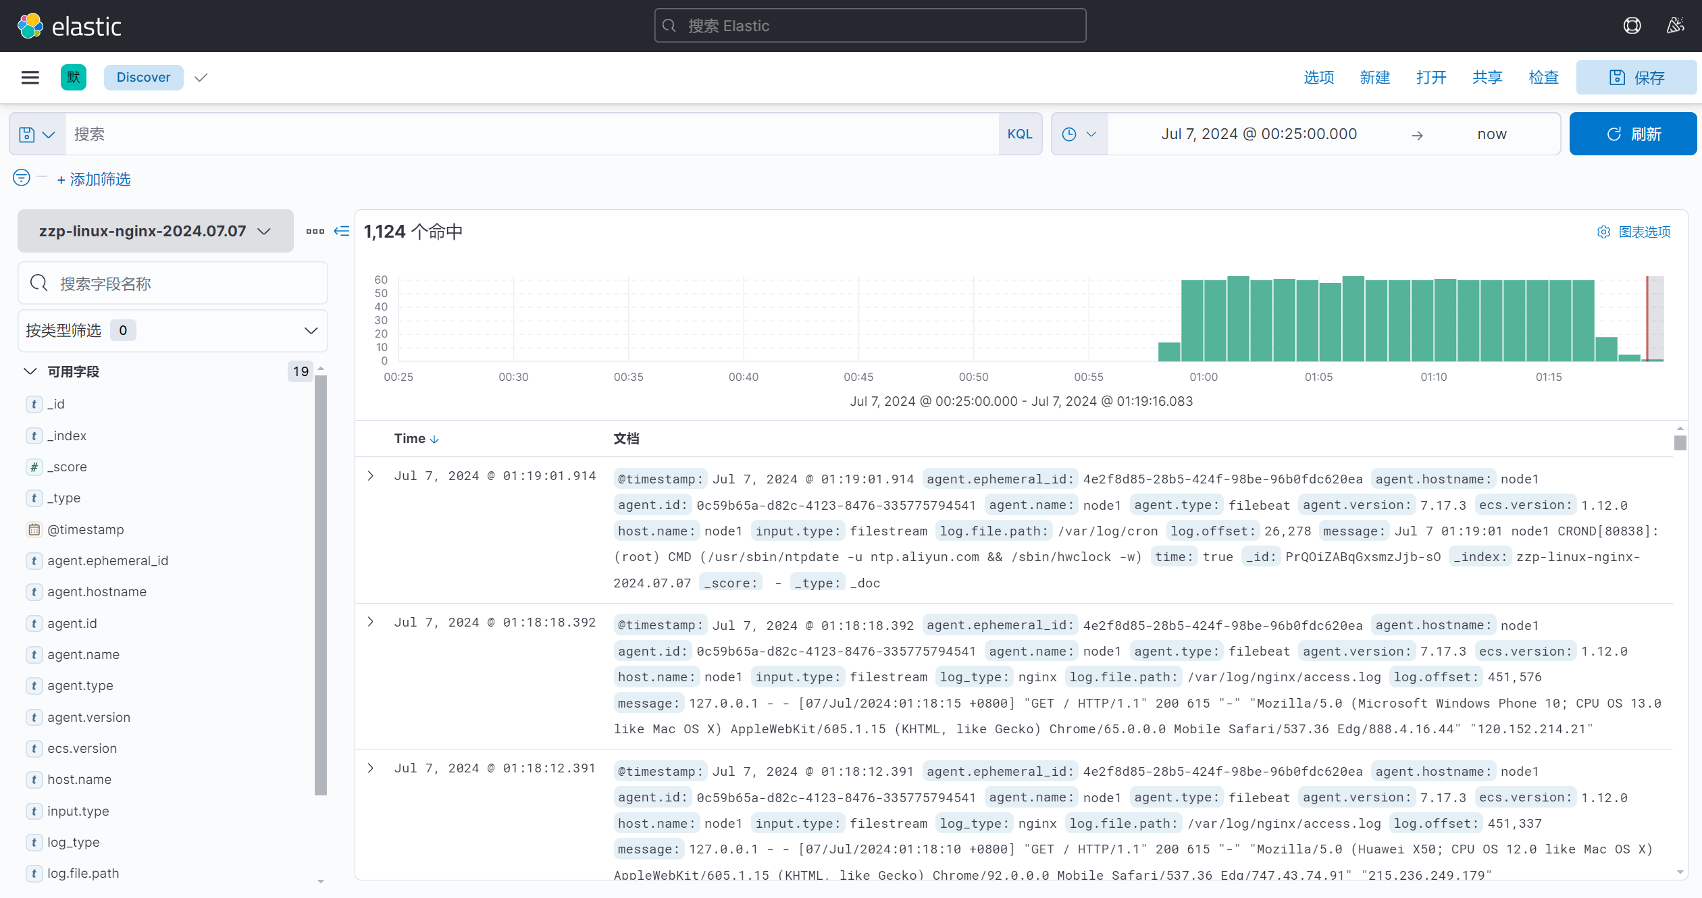The height and width of the screenshot is (898, 1702).
Task: Select the _index field
Action: (x=67, y=435)
